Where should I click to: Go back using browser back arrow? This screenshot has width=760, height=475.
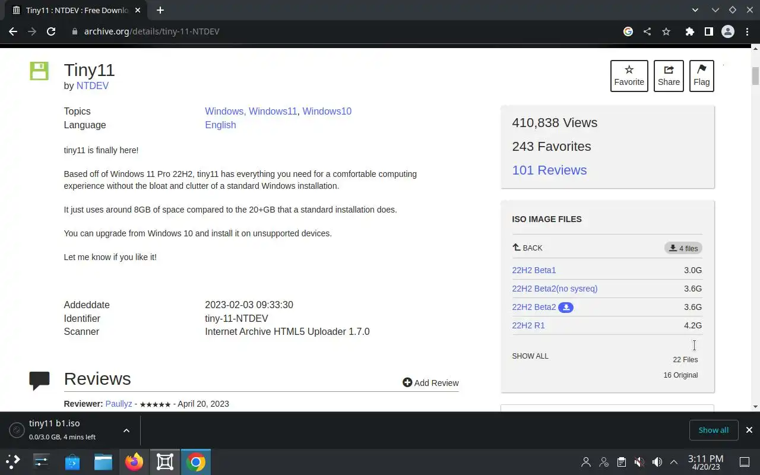tap(13, 31)
